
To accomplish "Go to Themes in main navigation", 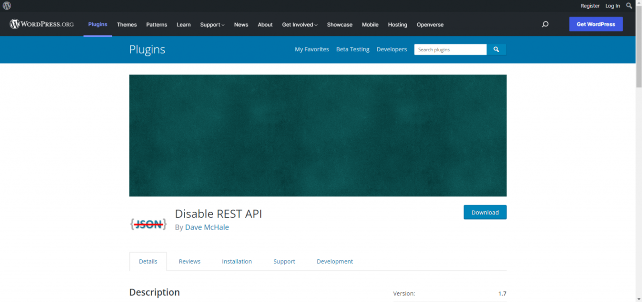I will click(127, 25).
